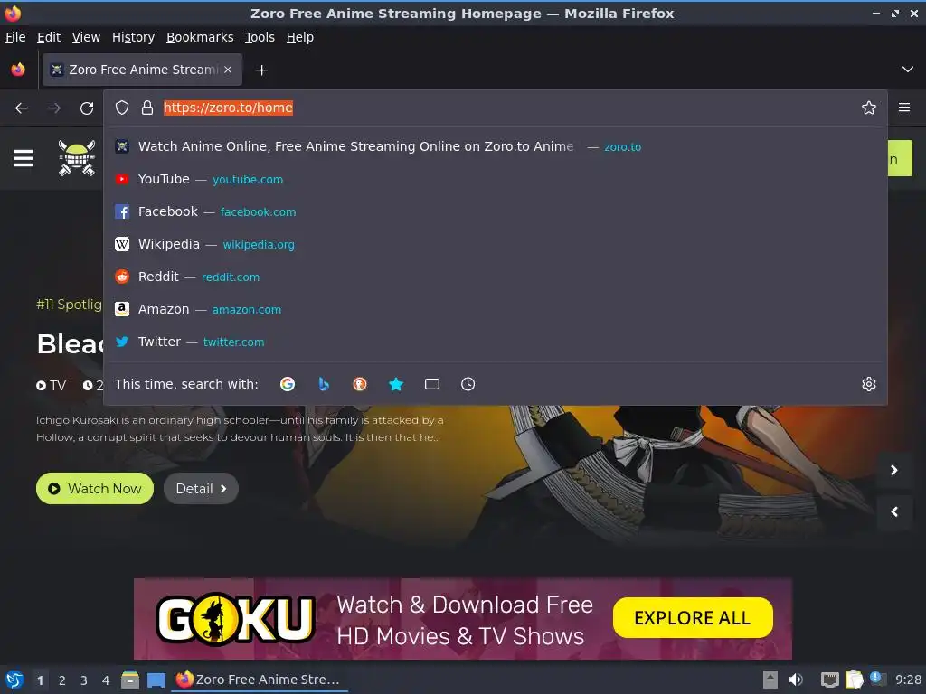Click the EXPLORE ALL banner button
926x694 pixels.
pyautogui.click(x=693, y=618)
